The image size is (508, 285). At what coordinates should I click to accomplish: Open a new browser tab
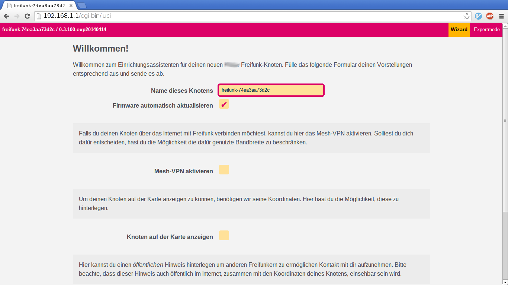pyautogui.click(x=81, y=5)
